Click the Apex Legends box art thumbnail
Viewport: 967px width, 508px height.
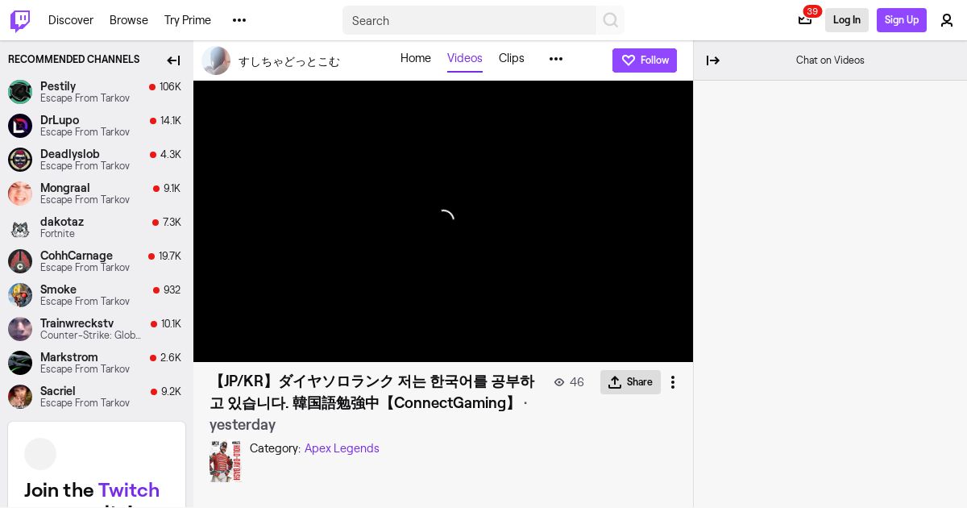point(225,461)
